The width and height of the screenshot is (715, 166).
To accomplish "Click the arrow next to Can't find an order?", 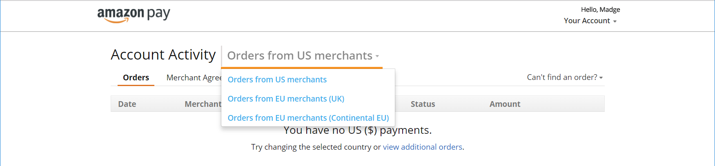I will click(x=601, y=78).
